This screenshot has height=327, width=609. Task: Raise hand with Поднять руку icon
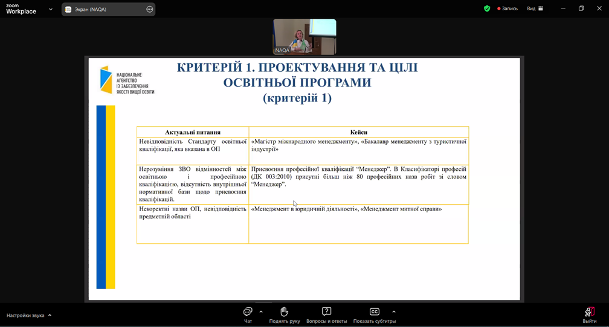(x=285, y=311)
